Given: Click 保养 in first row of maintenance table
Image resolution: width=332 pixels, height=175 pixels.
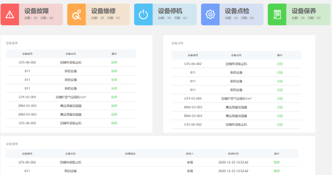Looking at the screenshot, I should click(x=114, y=62).
